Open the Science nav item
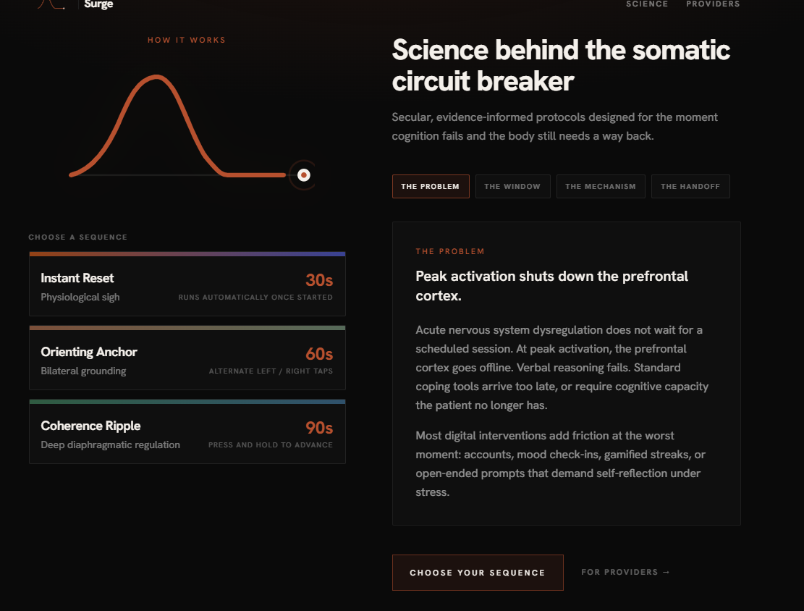Screen dimensions: 804x611 pos(646,4)
